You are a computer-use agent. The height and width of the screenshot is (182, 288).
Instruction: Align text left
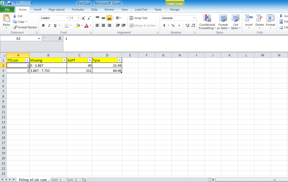[x=97, y=25]
